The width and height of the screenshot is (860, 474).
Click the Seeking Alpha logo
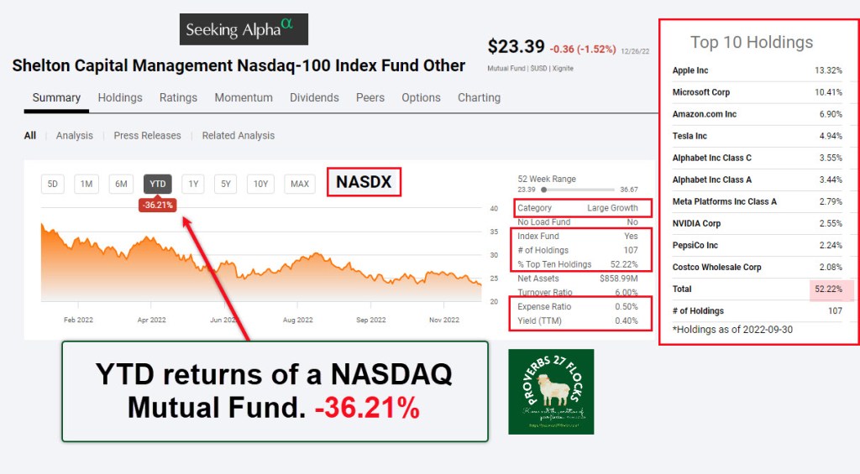(x=244, y=29)
